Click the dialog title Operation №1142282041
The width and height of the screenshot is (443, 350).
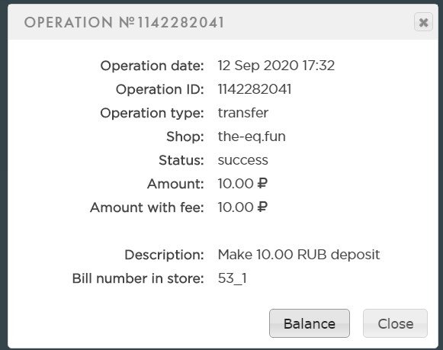coord(124,22)
